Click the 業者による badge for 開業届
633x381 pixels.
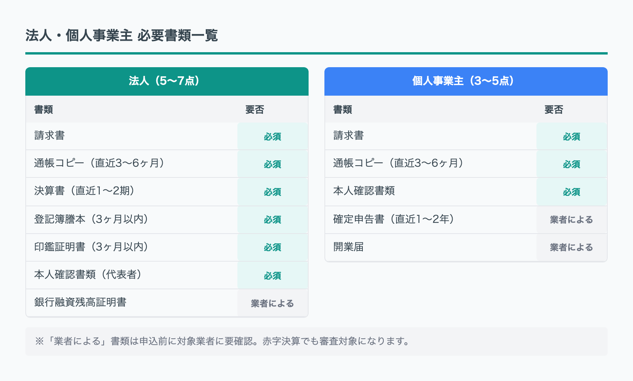click(x=571, y=247)
